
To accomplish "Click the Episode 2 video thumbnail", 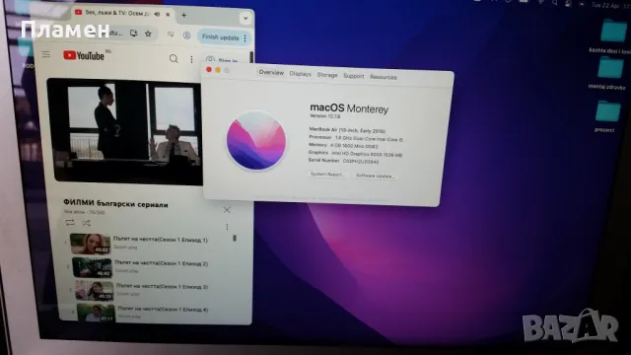I will pyautogui.click(x=92, y=267).
